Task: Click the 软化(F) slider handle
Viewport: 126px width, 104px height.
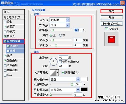Action: pos(56,45)
